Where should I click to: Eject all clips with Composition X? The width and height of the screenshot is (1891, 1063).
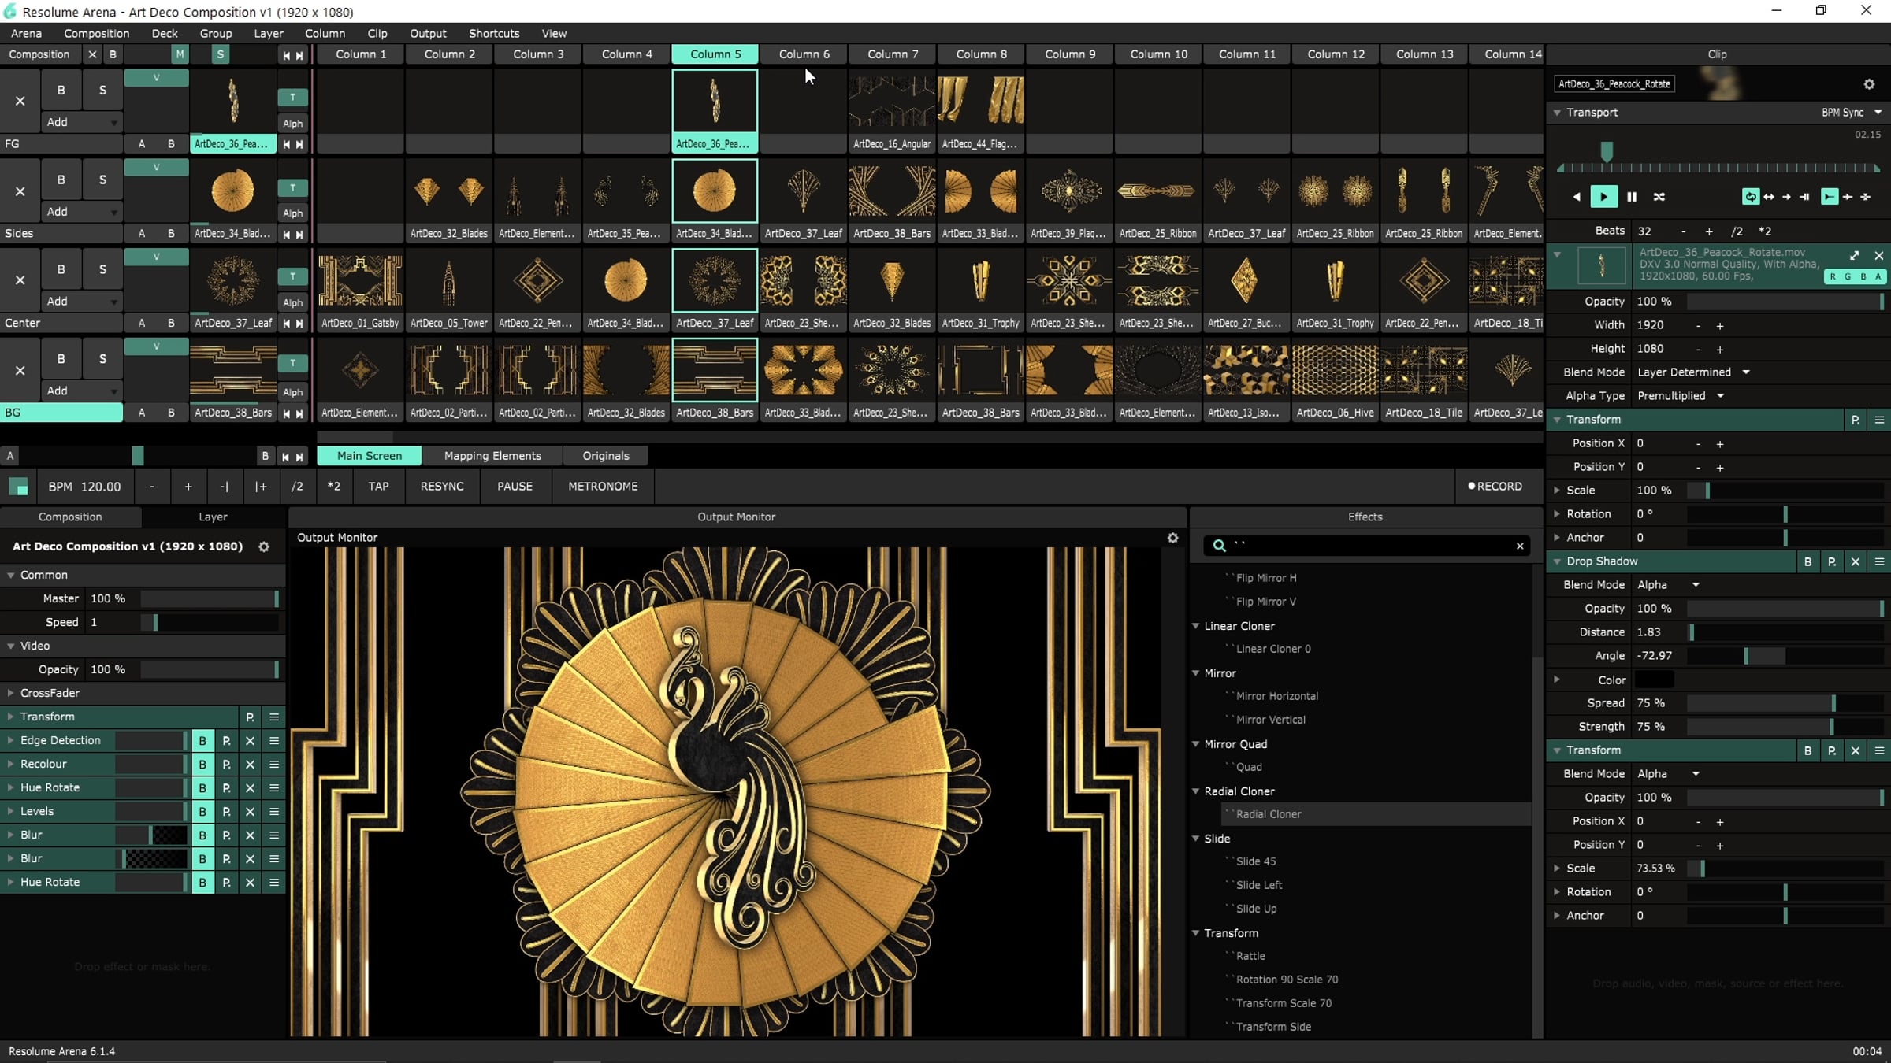pos(92,54)
